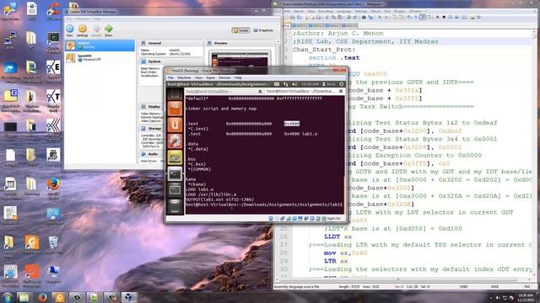
Task: Open Firefox from the Windows taskbar
Action: click(x=42, y=297)
